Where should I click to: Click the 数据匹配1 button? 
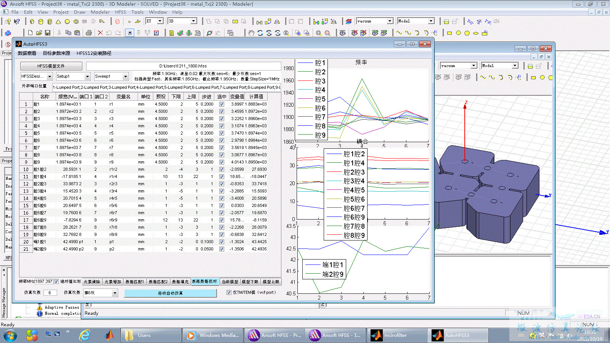tap(135, 282)
